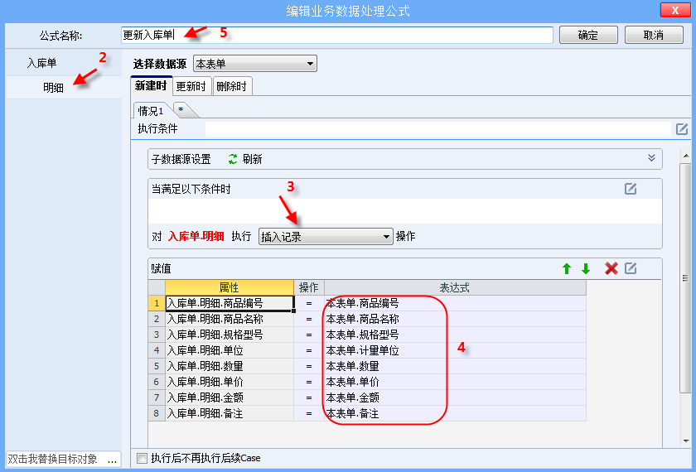
Task: Select 入库单 in the left tree
Action: click(x=41, y=64)
